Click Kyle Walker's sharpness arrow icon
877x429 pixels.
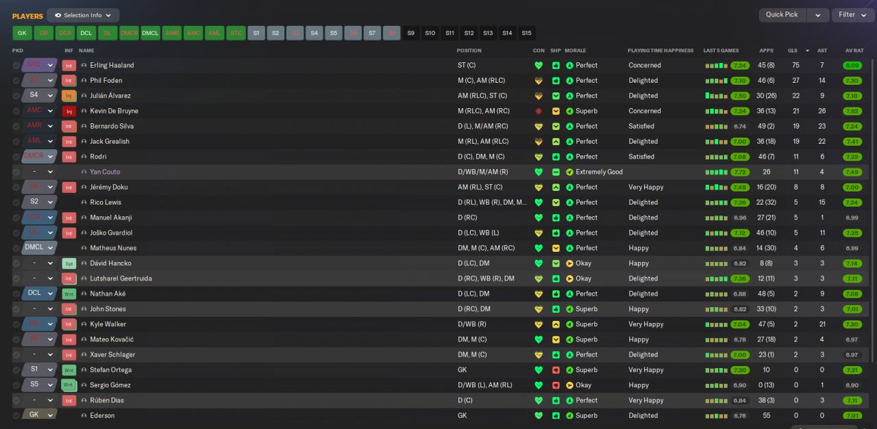point(556,324)
